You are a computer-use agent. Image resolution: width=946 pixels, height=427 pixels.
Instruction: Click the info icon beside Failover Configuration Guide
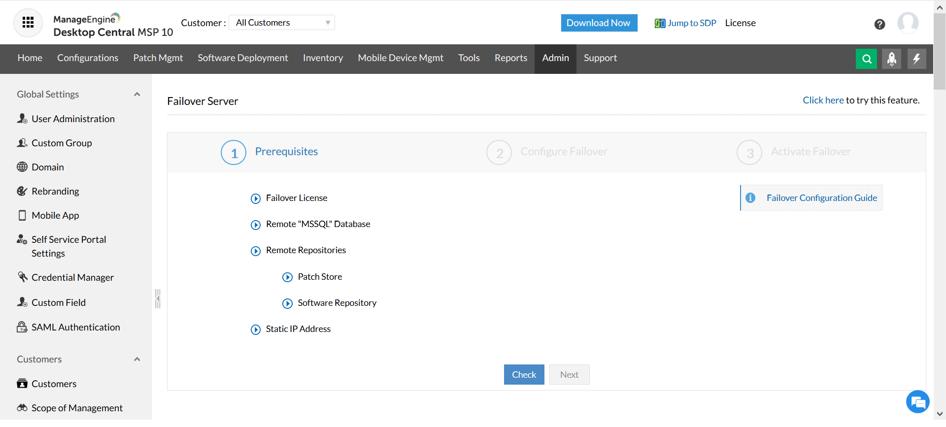[x=750, y=197]
